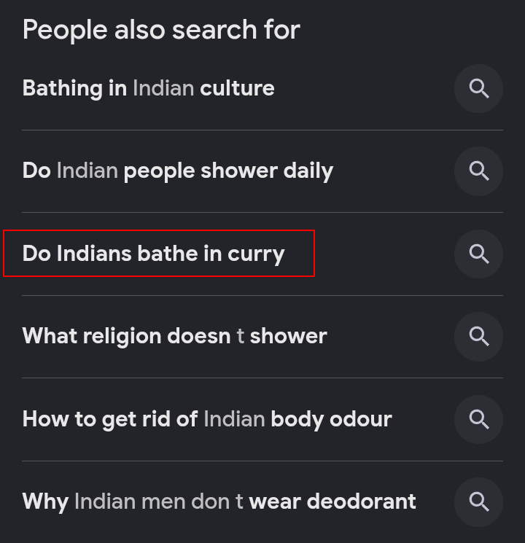
Task: Select How to get rid of Indian body odour
Action: 207,419
